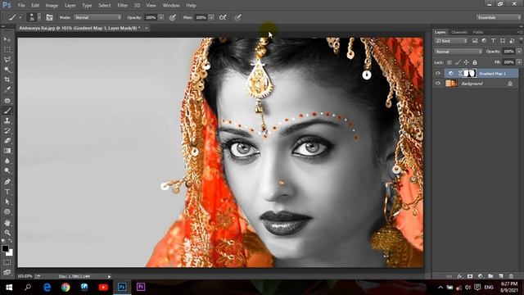Open brush preset picker size 35
Image resolution: width=524 pixels, height=295 pixels.
(34, 17)
